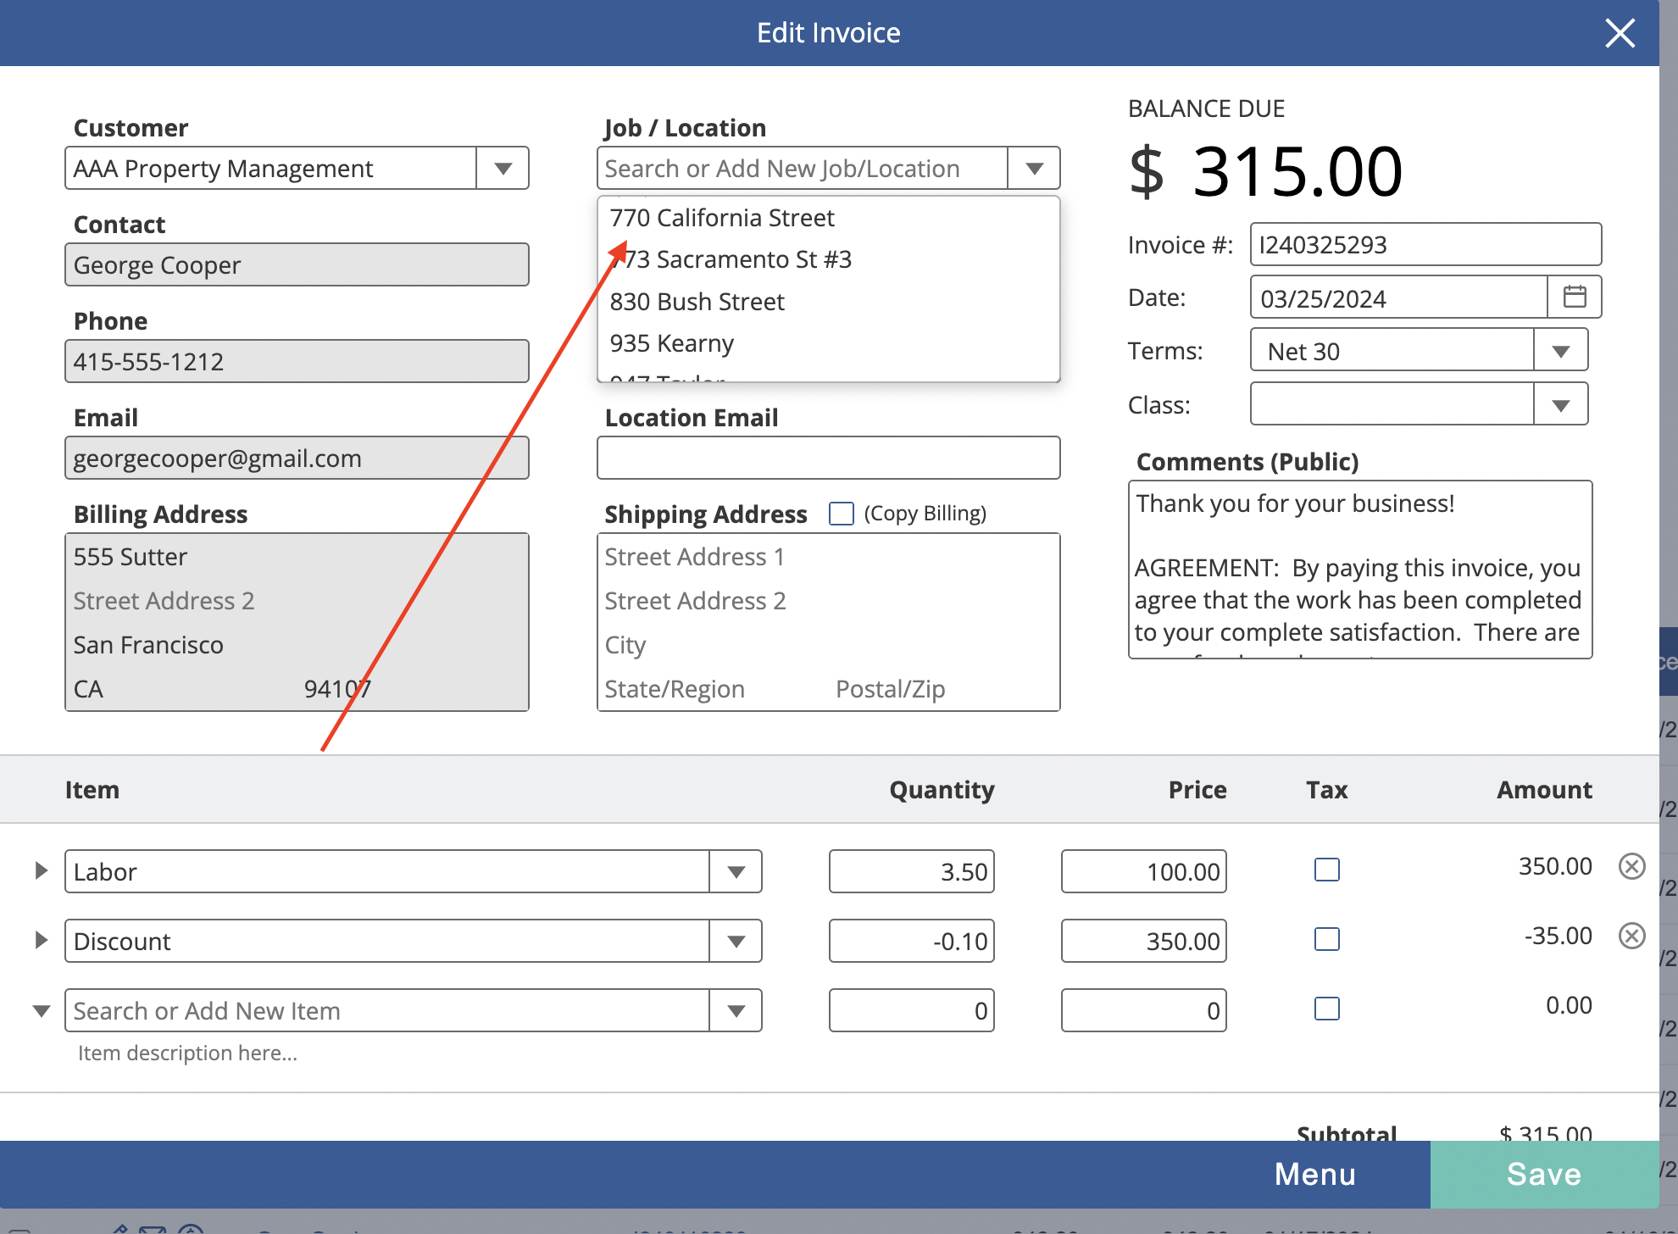Close the Edit Invoice dialog

[x=1620, y=33]
